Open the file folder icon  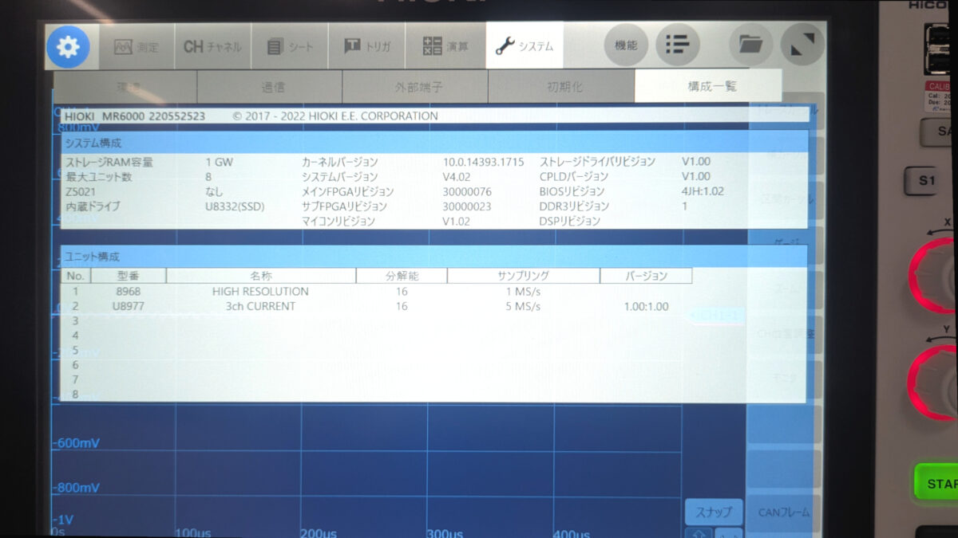tap(750, 45)
